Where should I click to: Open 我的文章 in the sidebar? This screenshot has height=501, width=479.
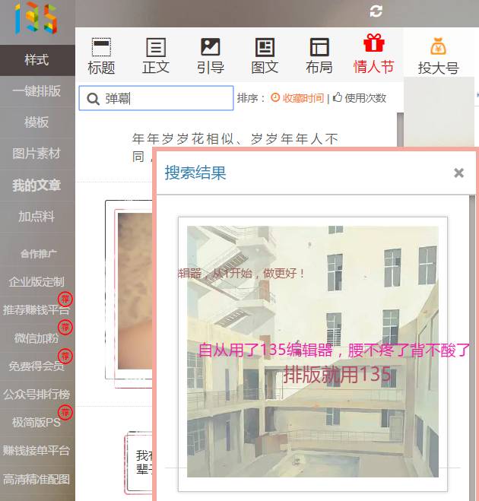36,185
